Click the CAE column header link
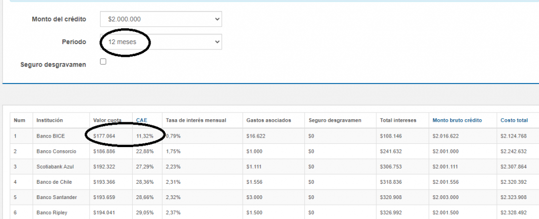The width and height of the screenshot is (539, 219). pyautogui.click(x=141, y=120)
